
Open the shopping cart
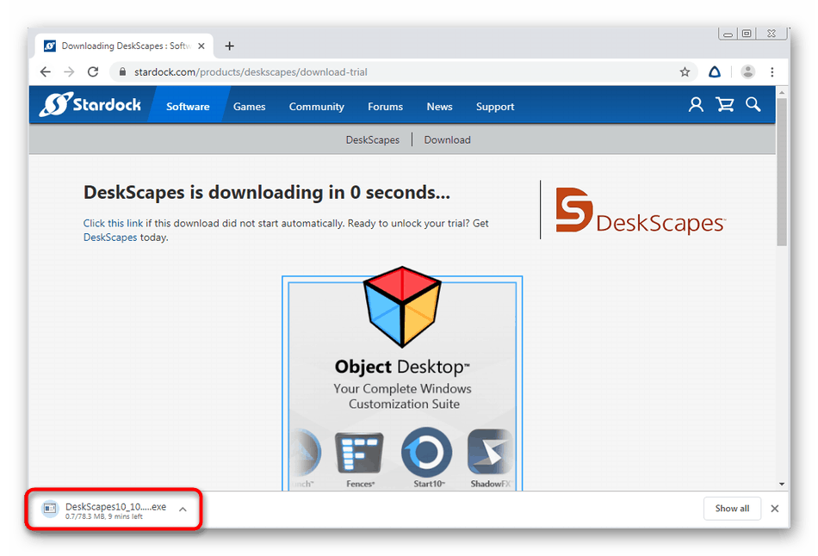point(725,105)
